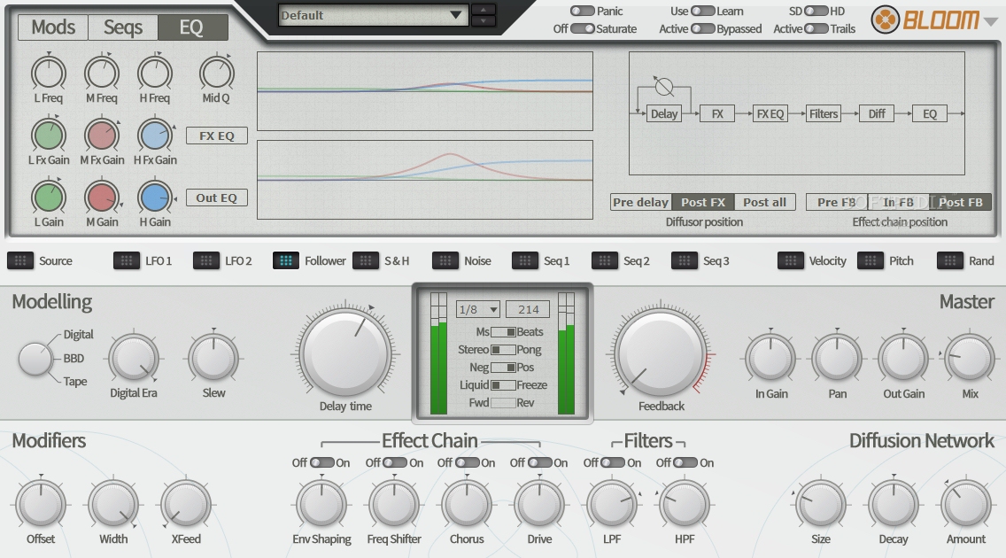This screenshot has height=558, width=1006.
Task: Toggle the SD/HD quality switch
Action: 816,11
